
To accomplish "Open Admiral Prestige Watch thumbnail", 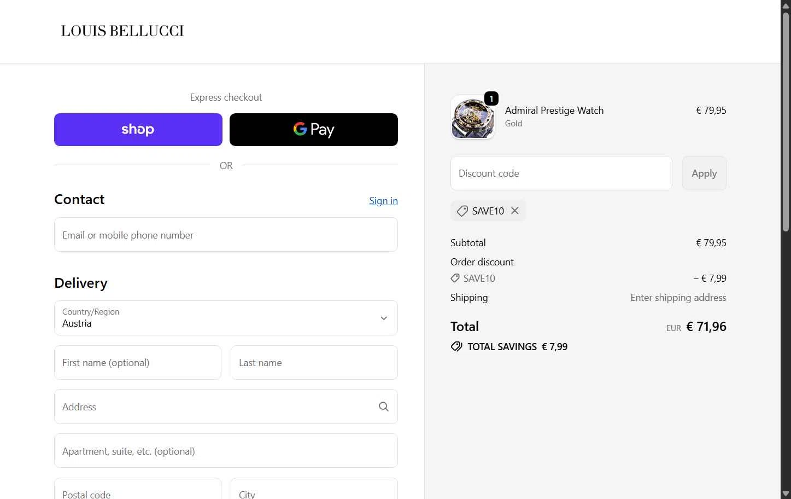I will [473, 118].
